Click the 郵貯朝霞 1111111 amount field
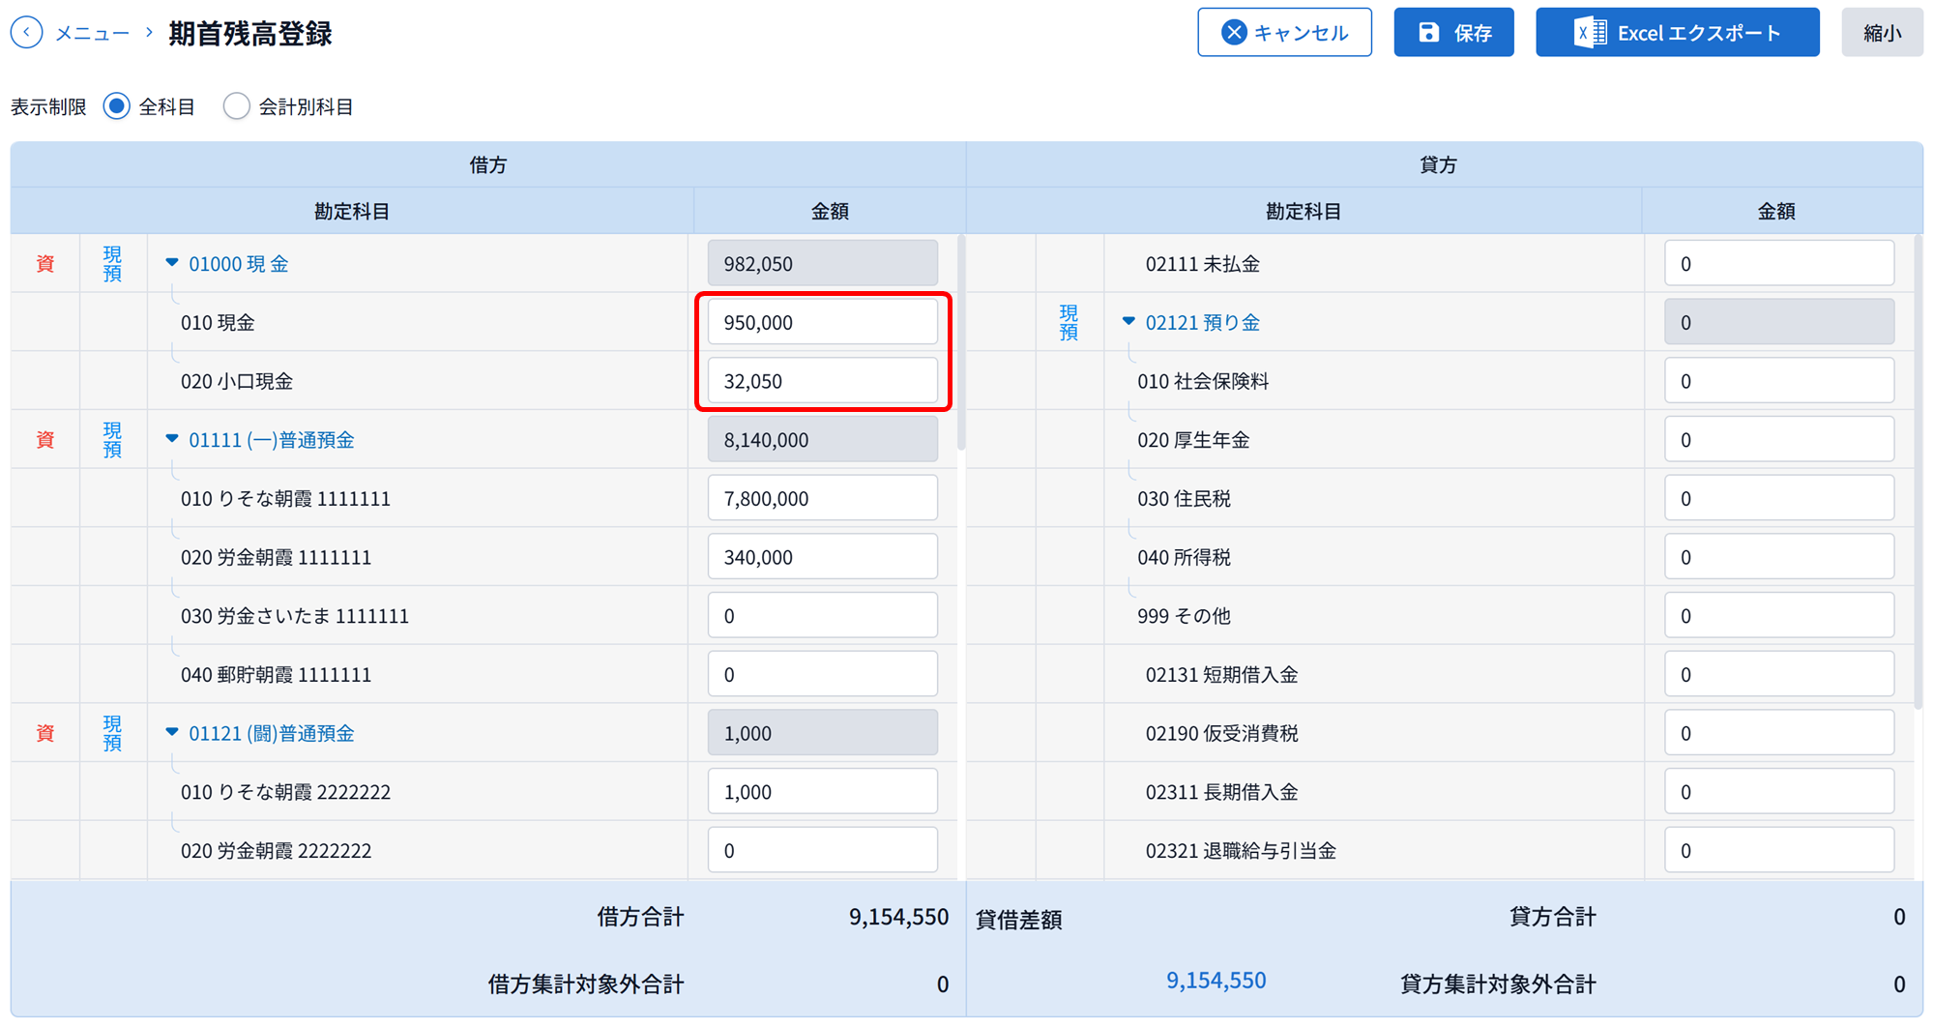The image size is (1934, 1027). [822, 674]
